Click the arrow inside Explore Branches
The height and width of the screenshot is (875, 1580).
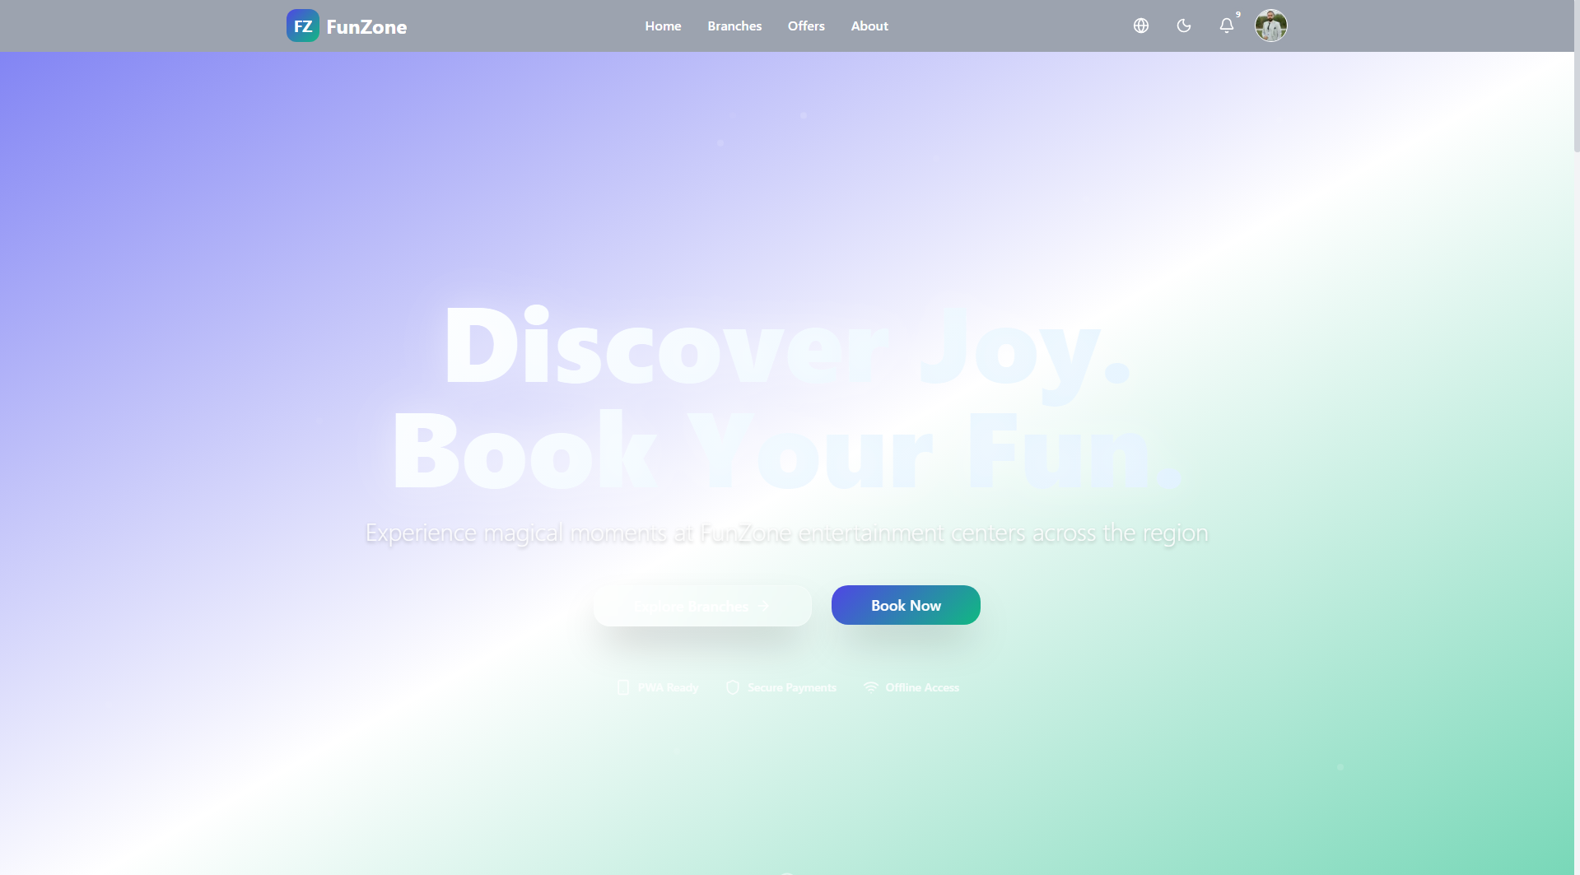pyautogui.click(x=762, y=606)
